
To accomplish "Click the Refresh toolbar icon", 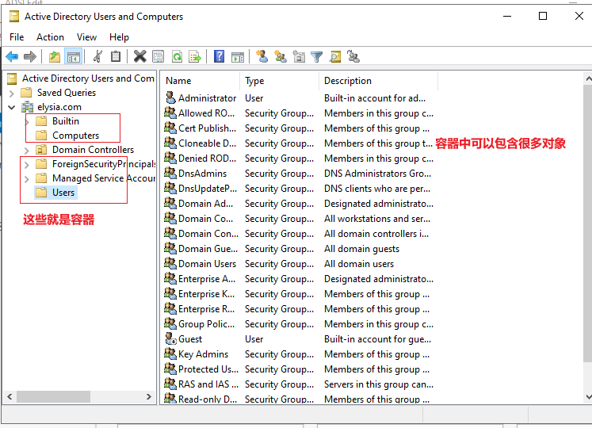I will (177, 56).
